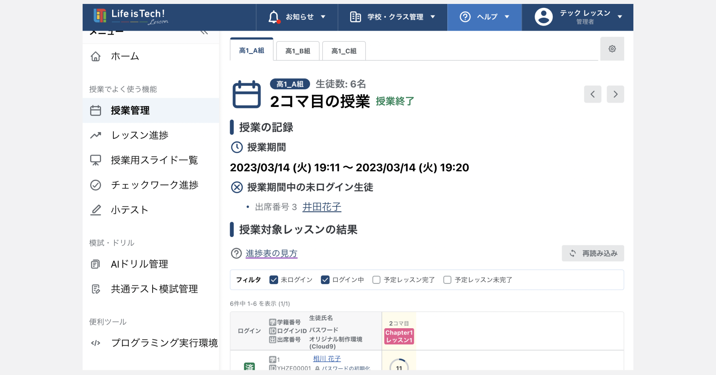Check the 予定レッスン未完了 filter
The width and height of the screenshot is (716, 375).
(x=447, y=280)
